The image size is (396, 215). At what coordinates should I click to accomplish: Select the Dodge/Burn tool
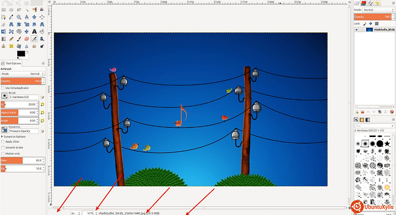click(x=42, y=46)
